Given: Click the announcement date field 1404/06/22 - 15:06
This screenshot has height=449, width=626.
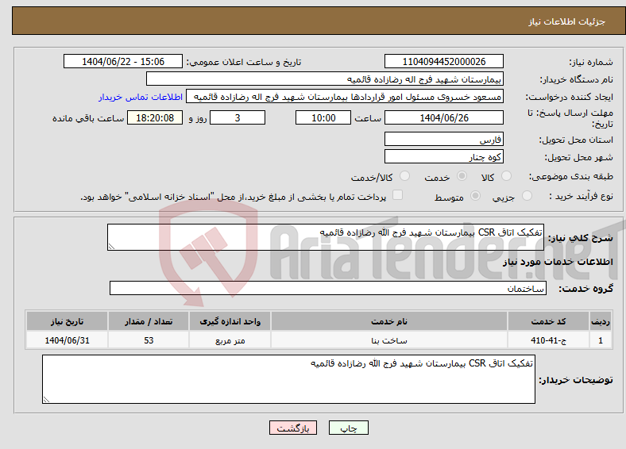Looking at the screenshot, I should pyautogui.click(x=123, y=61).
